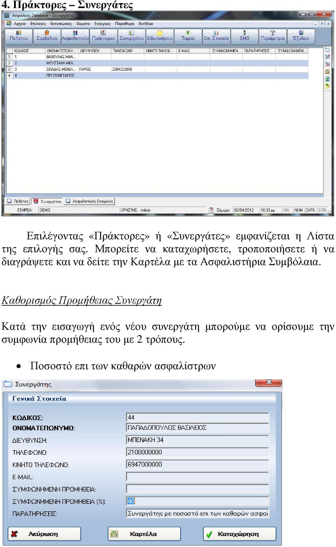Switch to the Ασφαλιστικές Εταιρείες window tab

click(90, 201)
